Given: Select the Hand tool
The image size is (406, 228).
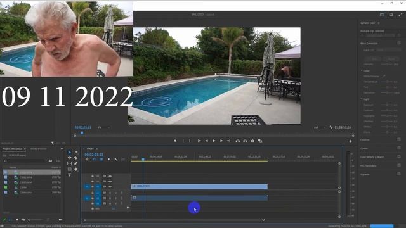Looking at the screenshot, I should 75,169.
